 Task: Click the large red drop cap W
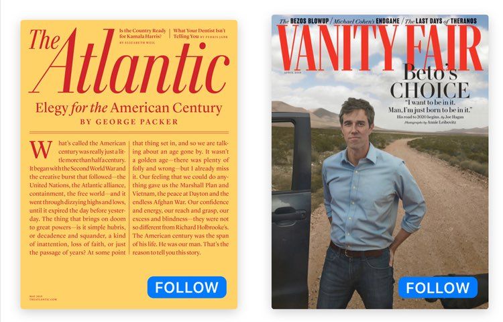[x=41, y=150]
